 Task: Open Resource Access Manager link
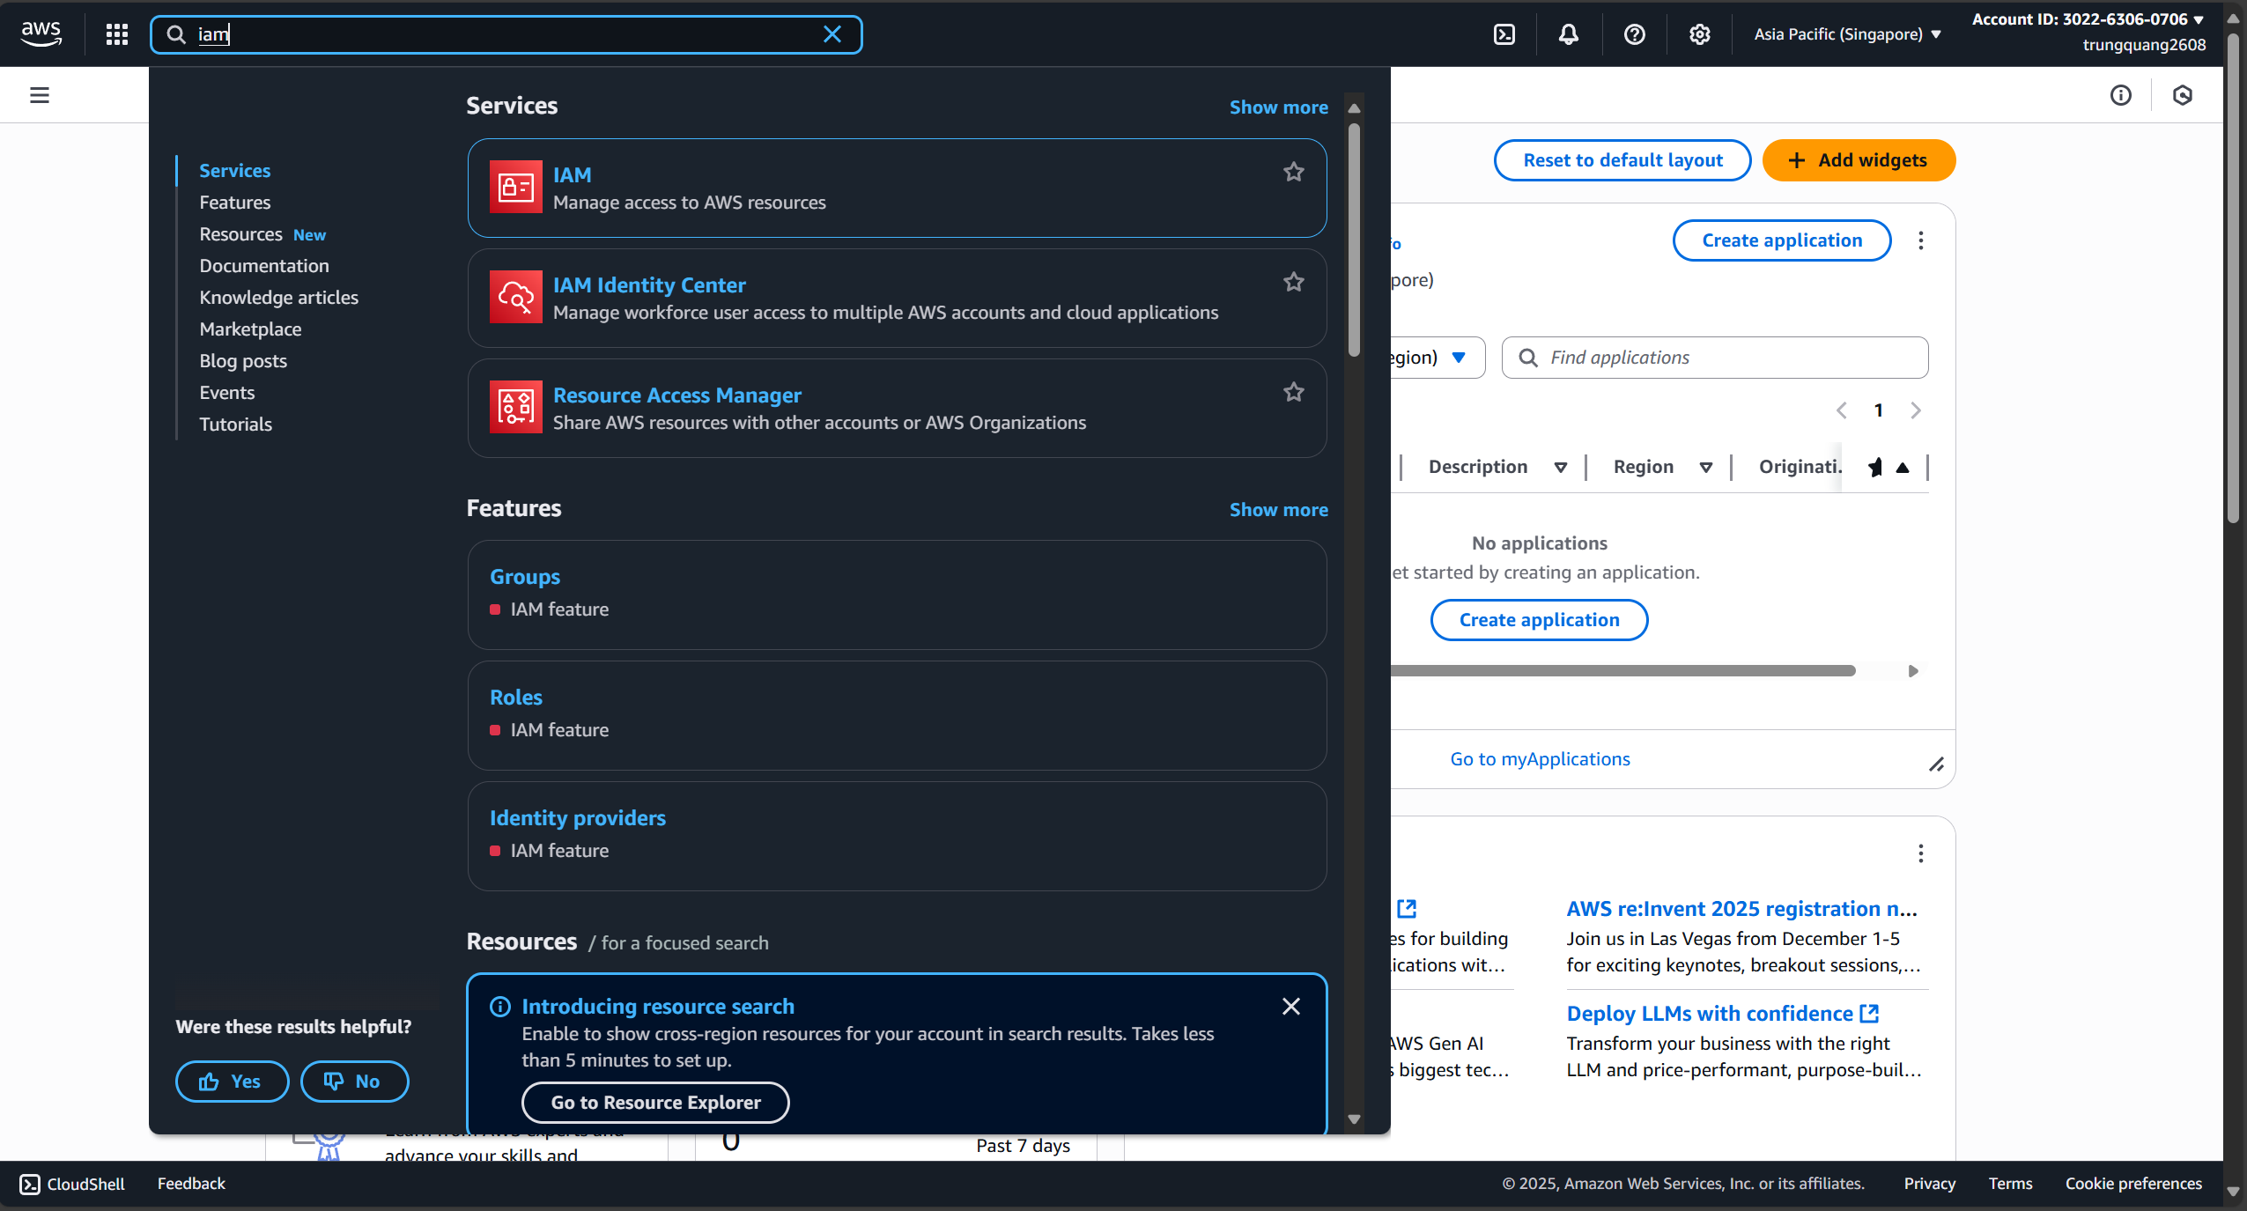coord(676,395)
